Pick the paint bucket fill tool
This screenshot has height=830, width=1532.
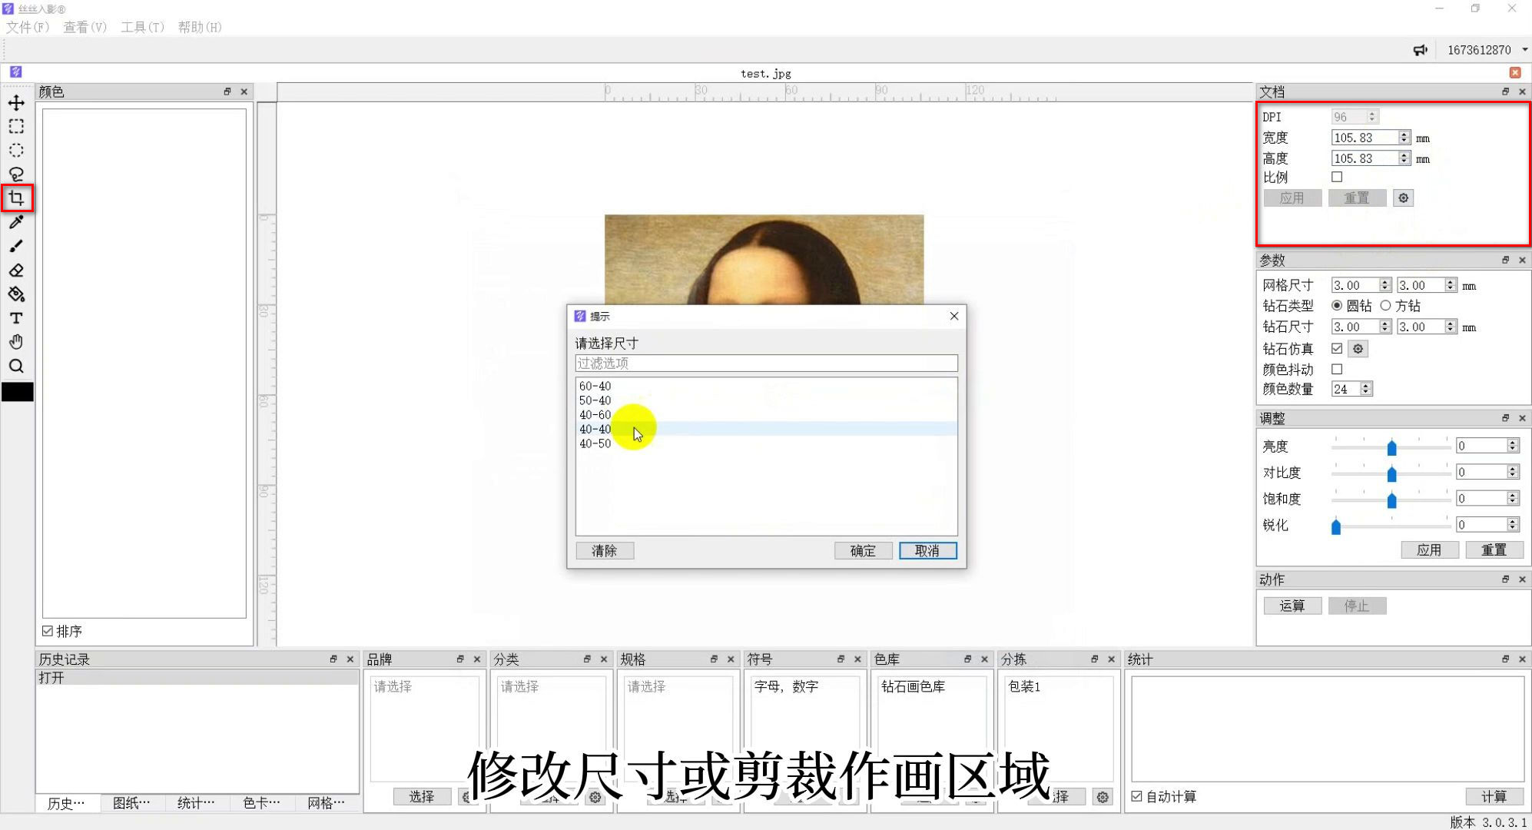(x=16, y=294)
